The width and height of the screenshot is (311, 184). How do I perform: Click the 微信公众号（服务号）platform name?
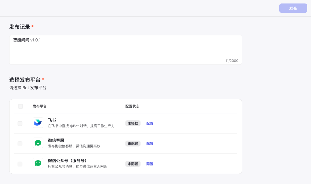point(67,161)
